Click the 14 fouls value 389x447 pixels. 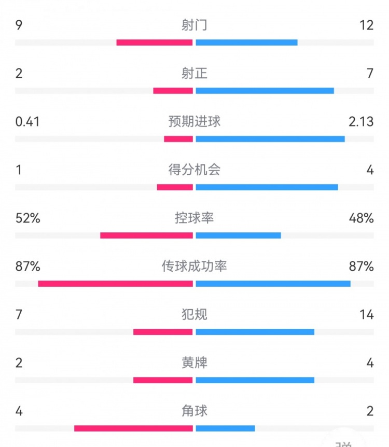point(367,314)
